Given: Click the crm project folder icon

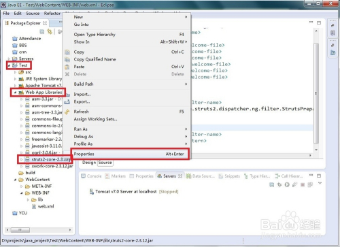Looking at the screenshot, I should pyautogui.click(x=15, y=52).
